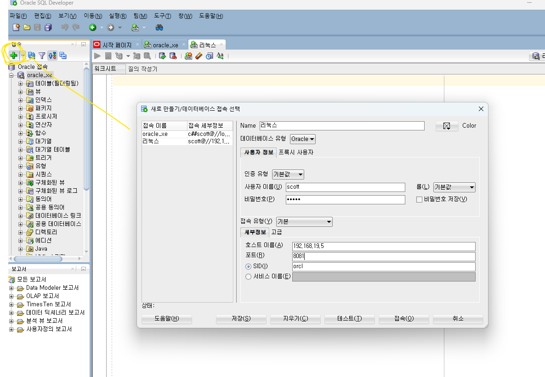Click the schema browser icon in connections toolbar
545x377 pixels.
coord(52,55)
